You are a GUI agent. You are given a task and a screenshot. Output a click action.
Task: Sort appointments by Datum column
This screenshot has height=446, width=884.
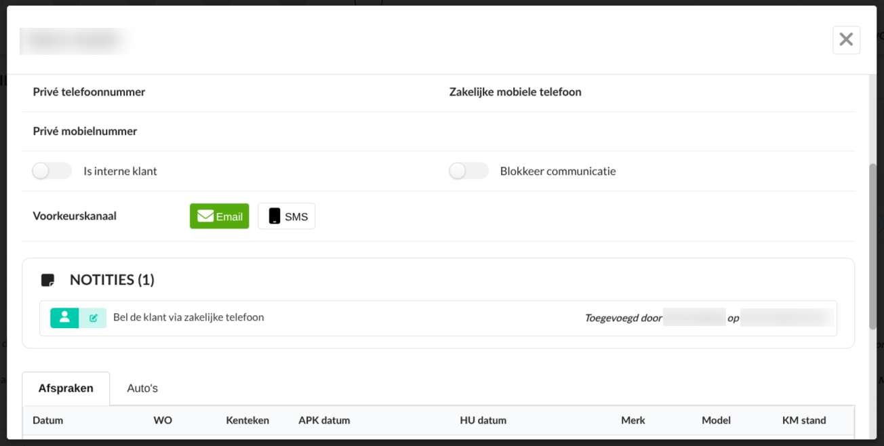tap(48, 420)
